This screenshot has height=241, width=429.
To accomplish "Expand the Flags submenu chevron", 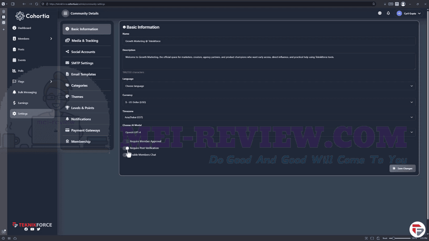I will click(51, 81).
